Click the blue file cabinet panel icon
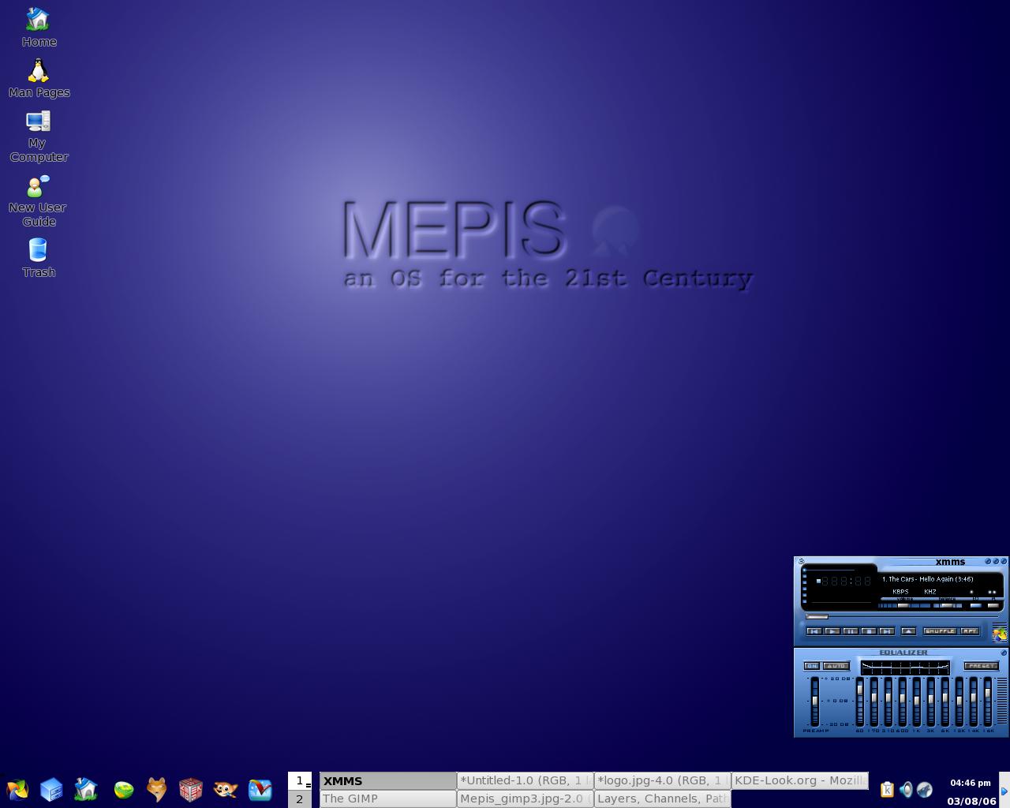 click(51, 789)
